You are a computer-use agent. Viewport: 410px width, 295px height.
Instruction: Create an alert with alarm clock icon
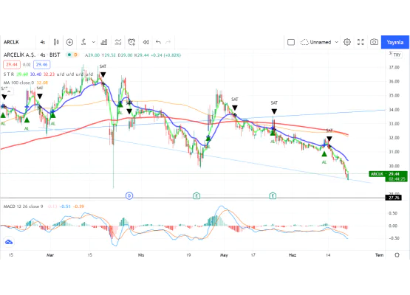131,42
